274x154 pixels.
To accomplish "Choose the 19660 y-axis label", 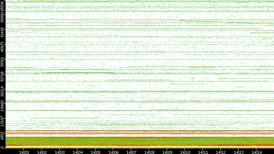I will (x=3, y=106).
